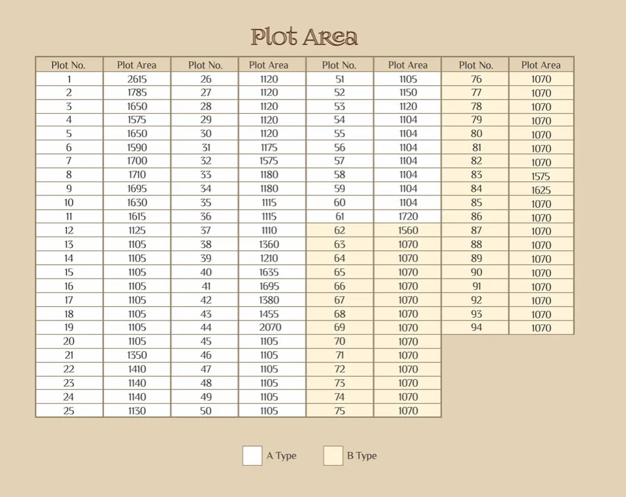
Task: Select plot number 84 cell
Action: pos(476,188)
